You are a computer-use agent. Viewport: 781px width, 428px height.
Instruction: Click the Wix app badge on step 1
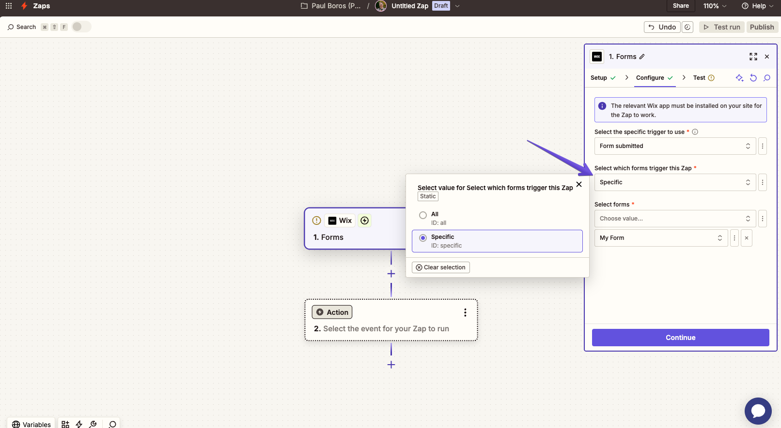[340, 221]
